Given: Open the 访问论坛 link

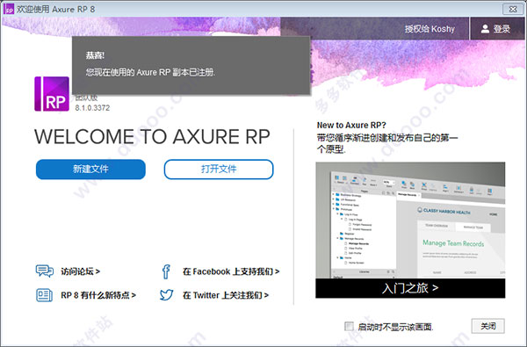Looking at the screenshot, I should pos(80,271).
